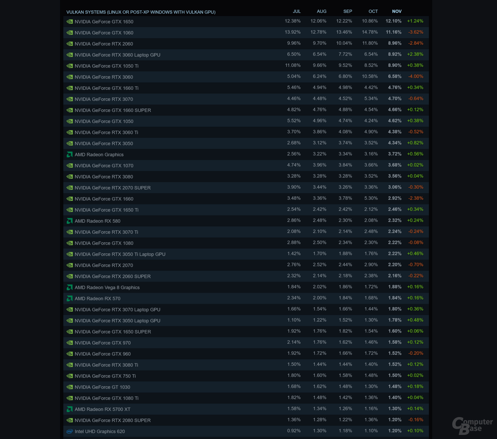Click the Vulkan Systems section heading
Screen dimensions: 497x439
point(141,12)
